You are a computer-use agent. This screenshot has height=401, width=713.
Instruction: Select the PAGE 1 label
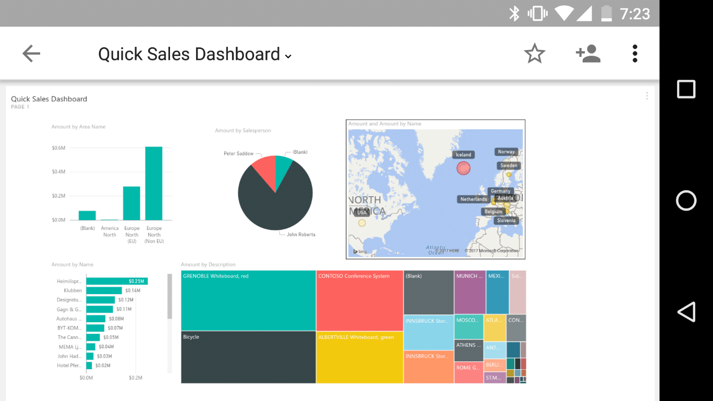21,106
